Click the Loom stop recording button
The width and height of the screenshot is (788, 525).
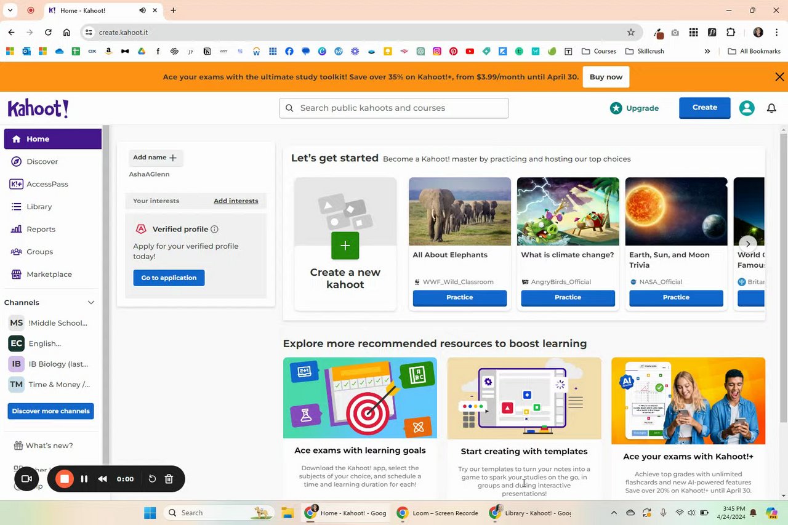[x=64, y=479]
